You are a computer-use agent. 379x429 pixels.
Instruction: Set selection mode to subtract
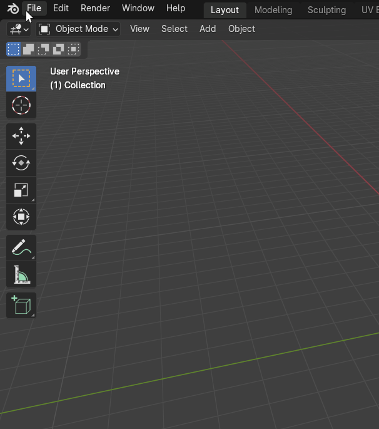(x=43, y=49)
